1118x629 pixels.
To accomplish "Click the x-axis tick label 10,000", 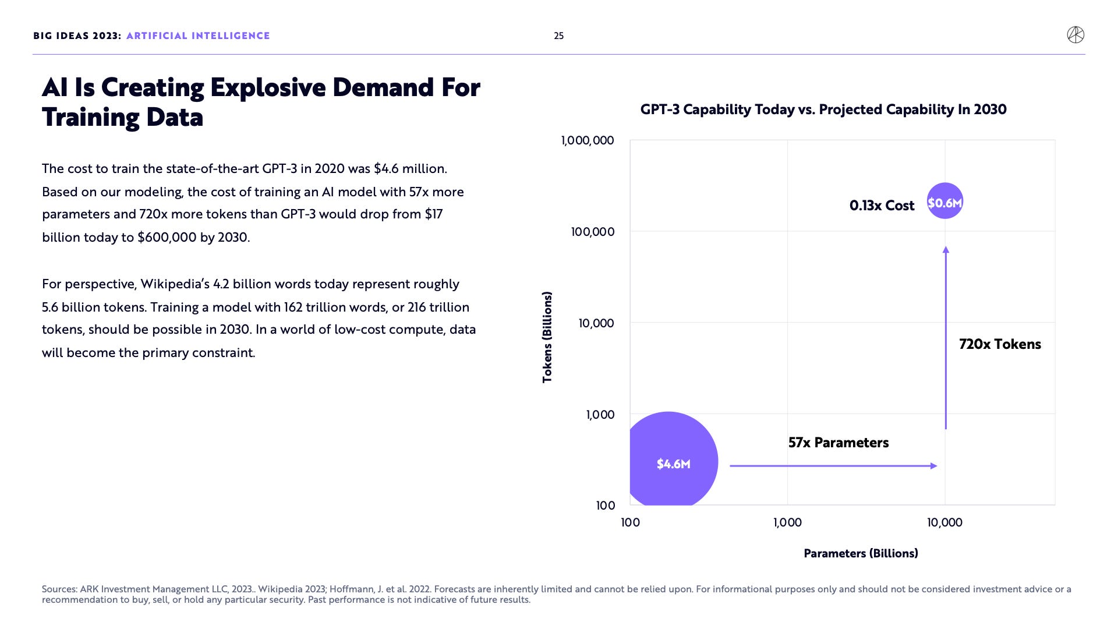I will [944, 522].
